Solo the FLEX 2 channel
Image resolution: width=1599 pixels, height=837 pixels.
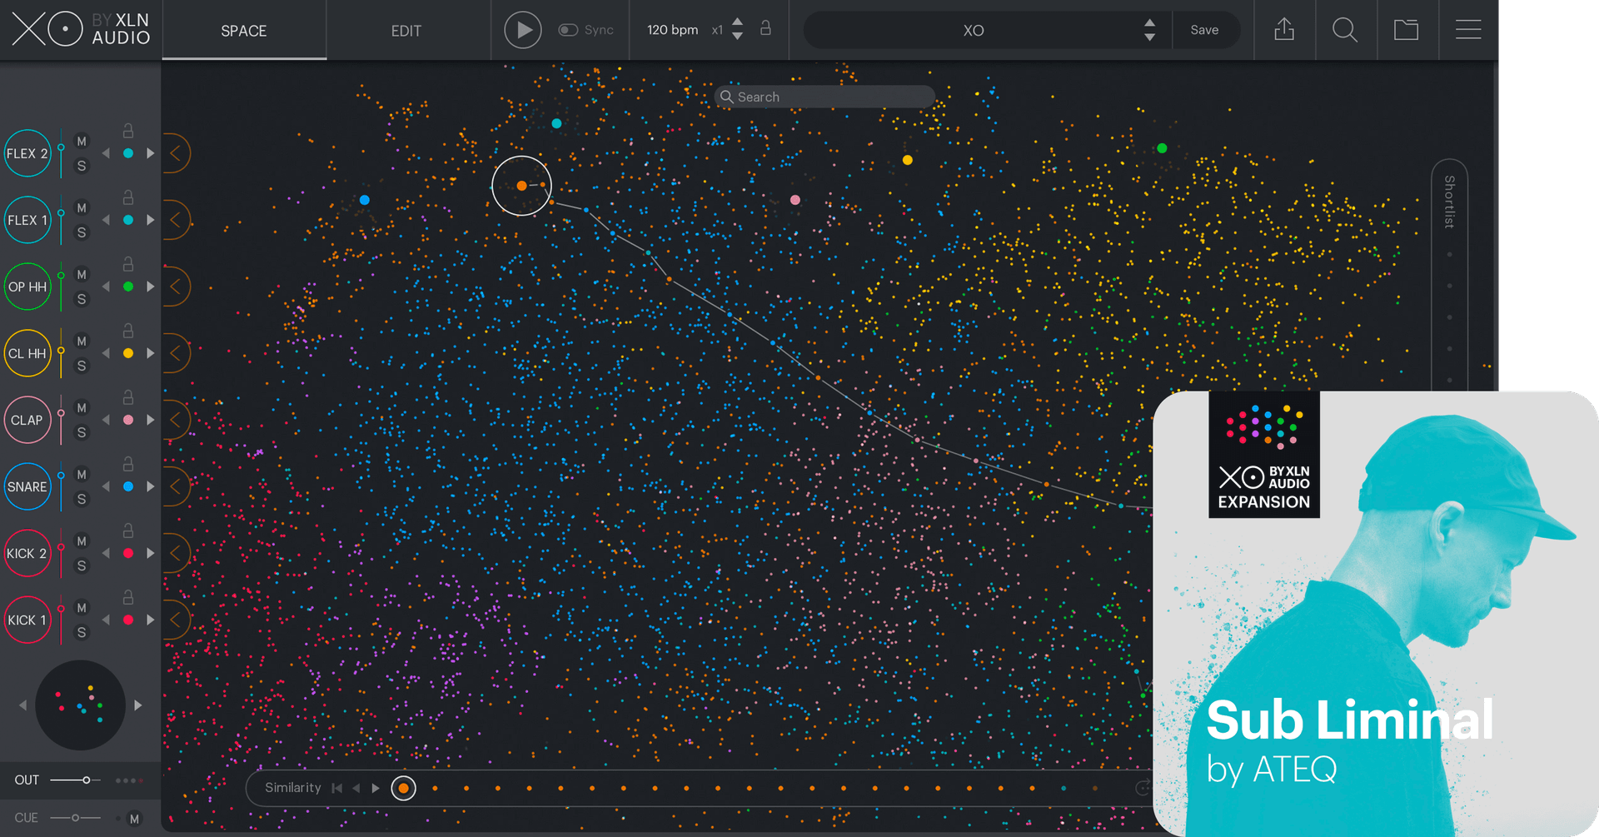click(82, 166)
